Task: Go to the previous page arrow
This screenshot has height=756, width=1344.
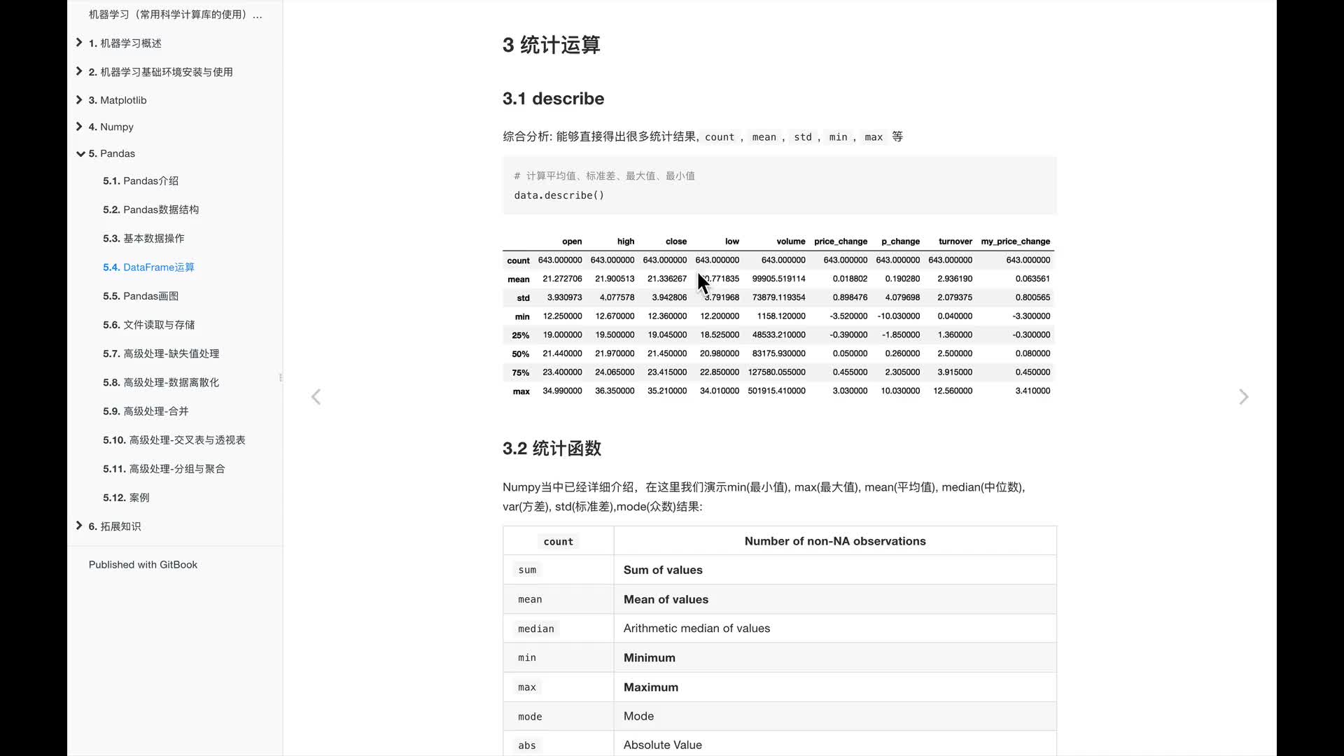Action: (316, 397)
